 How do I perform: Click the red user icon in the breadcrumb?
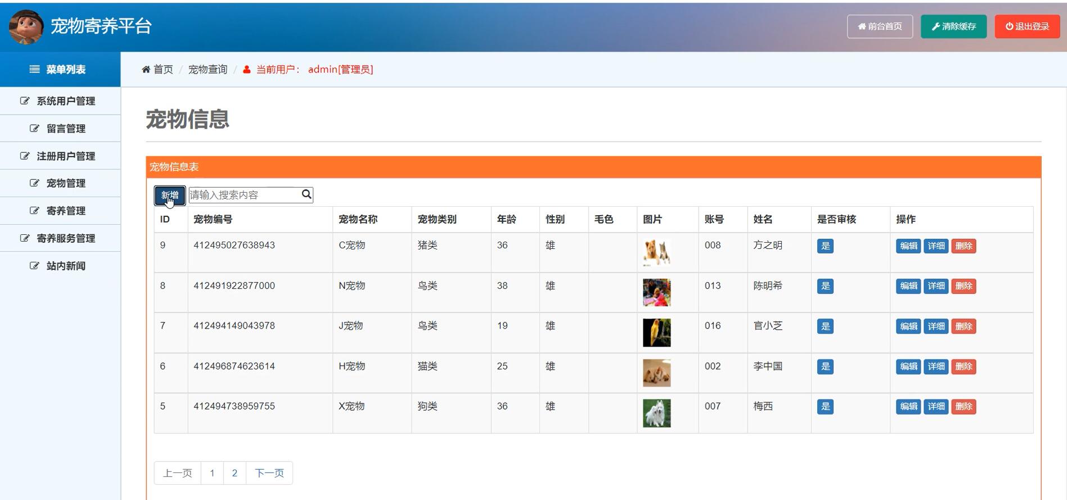246,70
